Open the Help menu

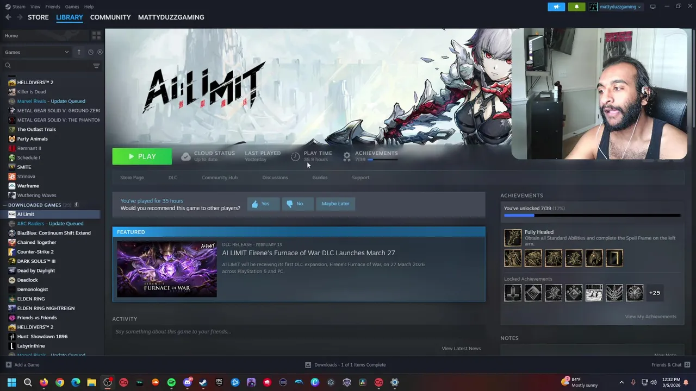tap(89, 7)
